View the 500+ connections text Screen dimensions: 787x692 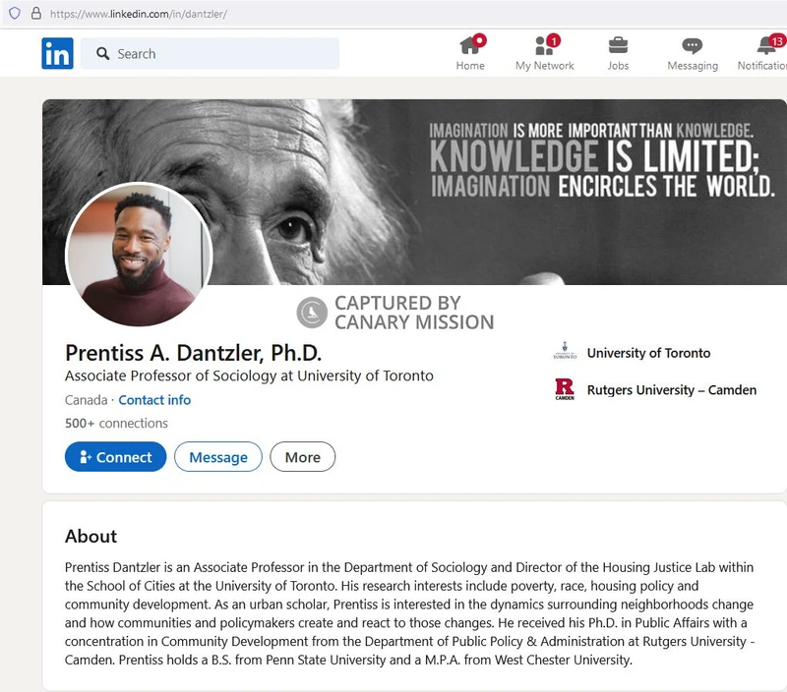(116, 424)
